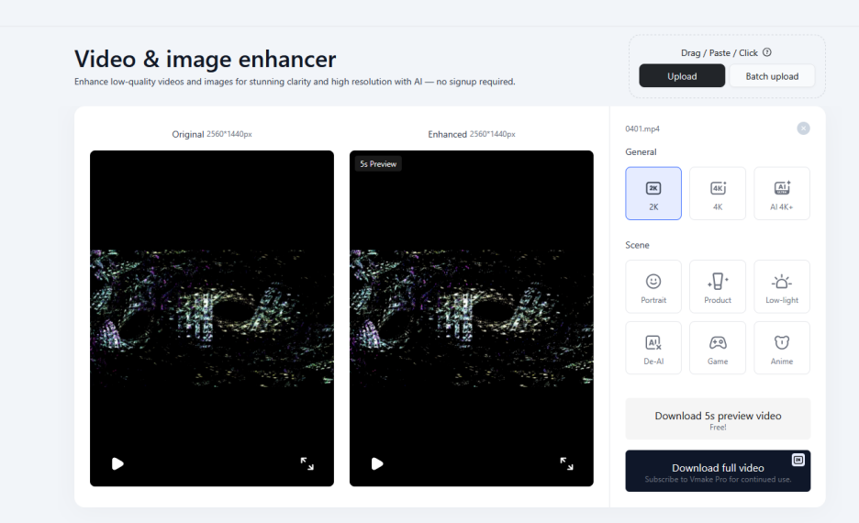
Task: Pick the Portrait scene mode
Action: pos(653,287)
